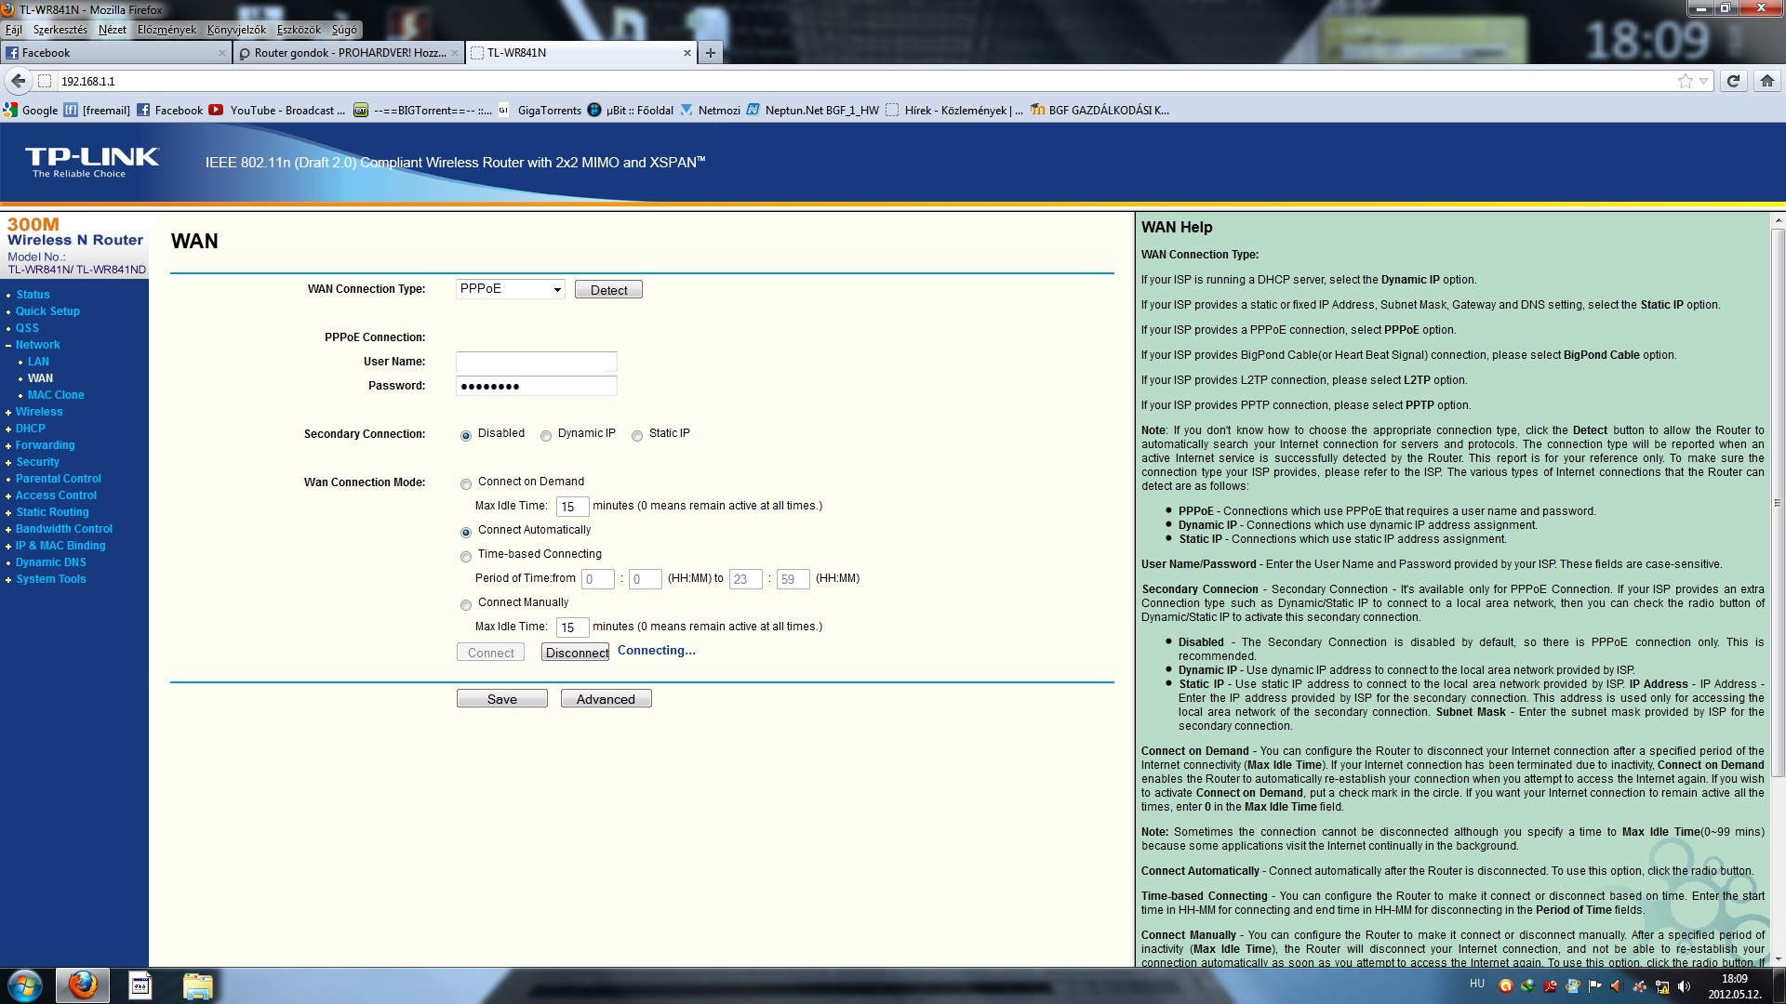1786x1004 pixels.
Task: Open a new tab with the plus button
Action: pyautogui.click(x=711, y=53)
